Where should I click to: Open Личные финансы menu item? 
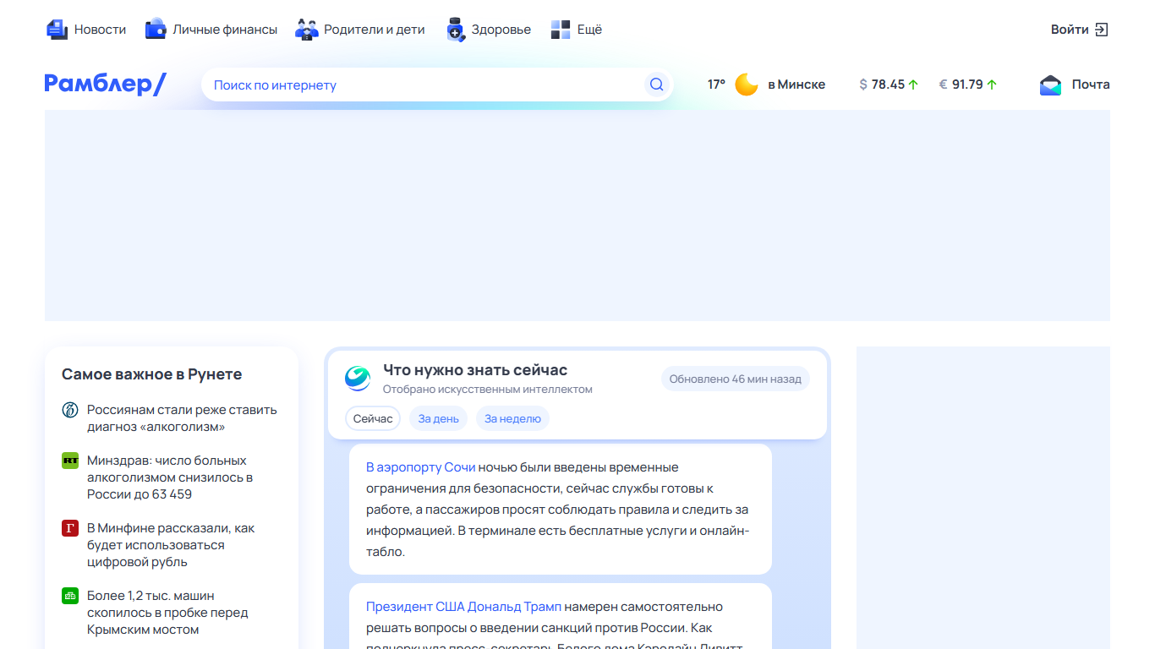click(x=211, y=30)
